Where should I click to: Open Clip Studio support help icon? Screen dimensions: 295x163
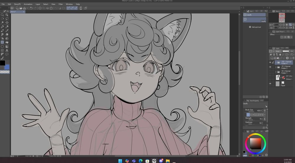pos(86,8)
